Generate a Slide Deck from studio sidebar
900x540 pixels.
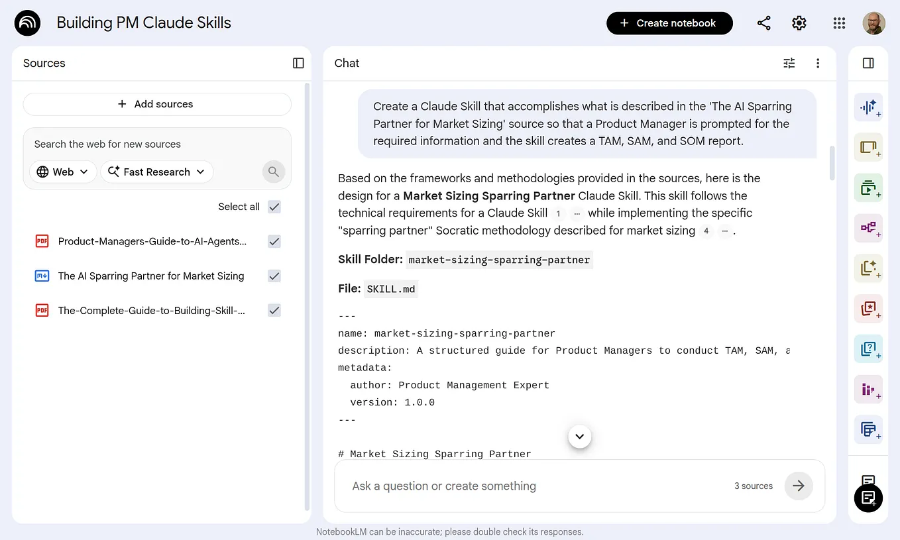point(868,147)
